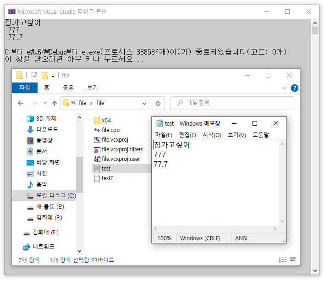
Task: Select file.vcxproj.filters item
Action: point(118,149)
